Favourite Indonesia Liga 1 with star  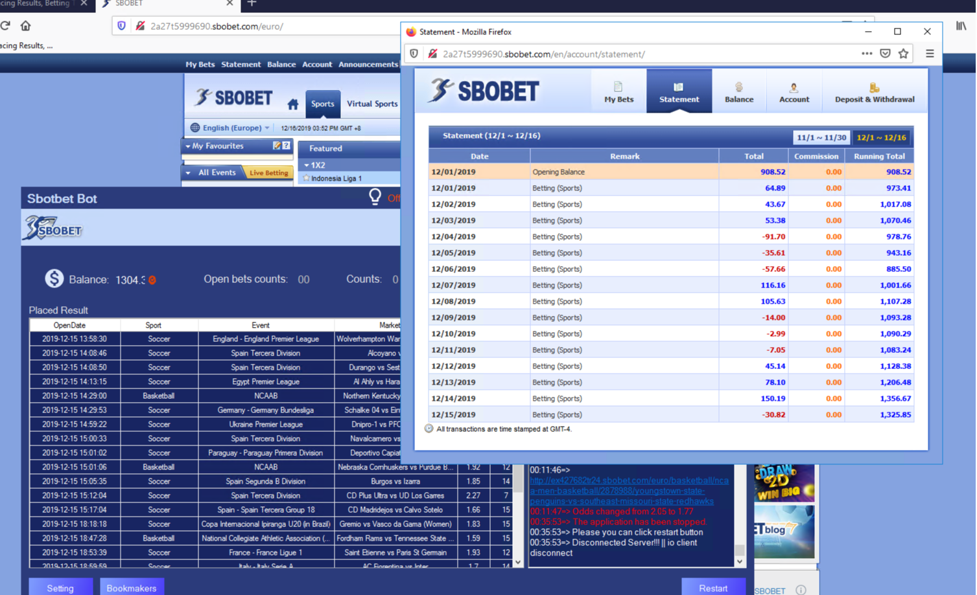306,178
